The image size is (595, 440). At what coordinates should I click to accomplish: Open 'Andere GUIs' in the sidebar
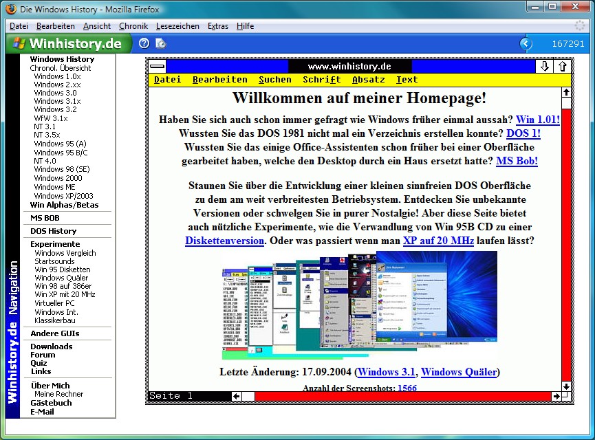click(x=55, y=333)
